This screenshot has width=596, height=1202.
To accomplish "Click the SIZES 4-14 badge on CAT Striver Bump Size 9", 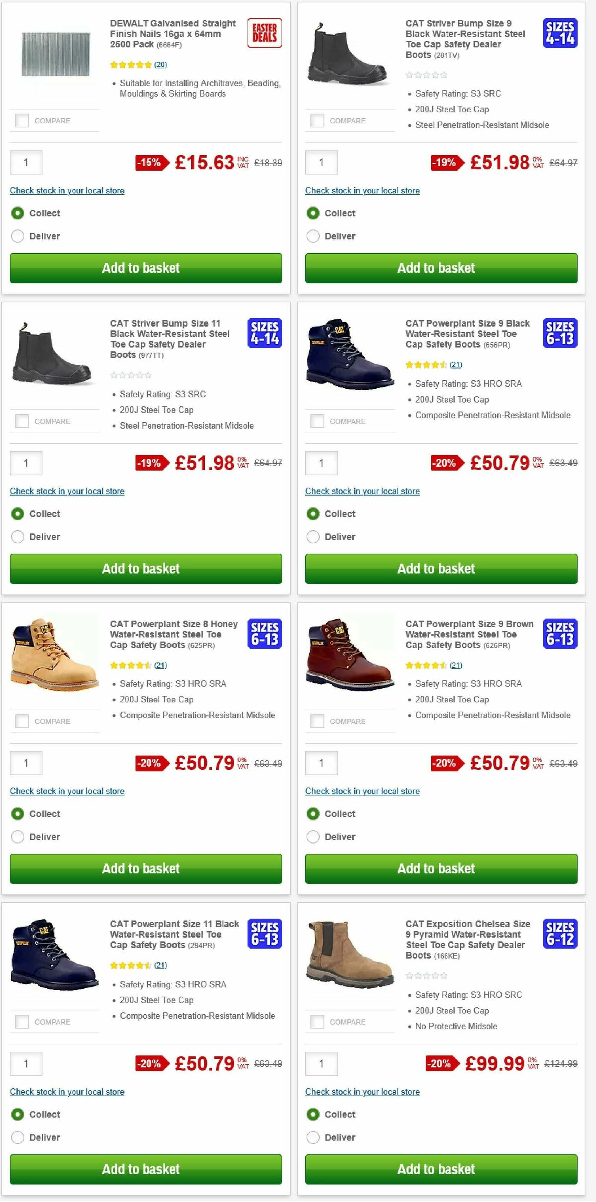I will point(561,34).
